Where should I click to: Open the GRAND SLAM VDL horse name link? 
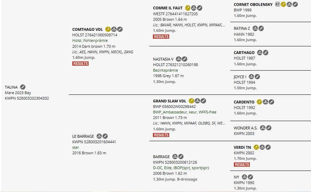click(x=170, y=101)
